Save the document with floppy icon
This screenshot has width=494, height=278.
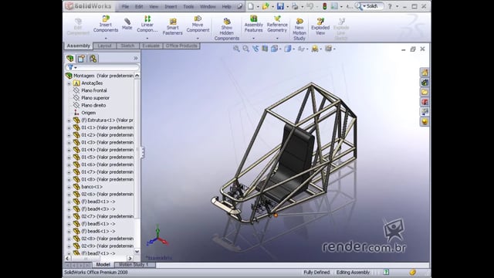pyautogui.click(x=280, y=6)
